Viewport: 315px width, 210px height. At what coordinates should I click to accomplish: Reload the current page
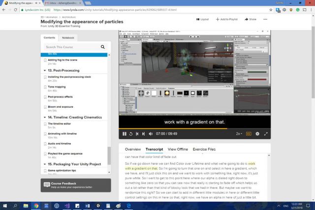[15, 10]
